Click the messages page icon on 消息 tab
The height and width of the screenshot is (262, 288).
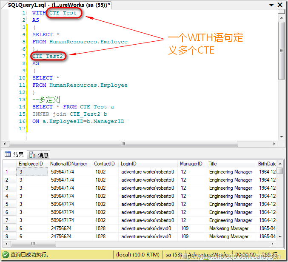coord(32,155)
